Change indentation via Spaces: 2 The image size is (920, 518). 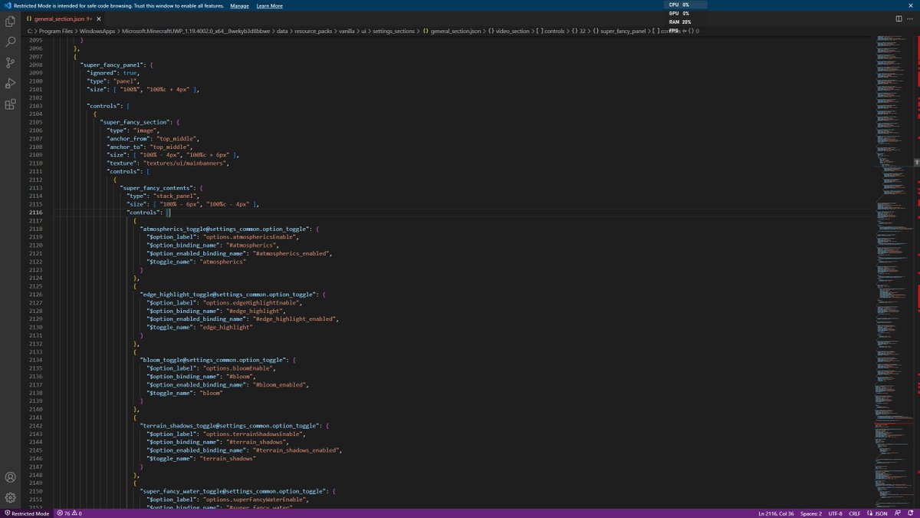(x=810, y=513)
